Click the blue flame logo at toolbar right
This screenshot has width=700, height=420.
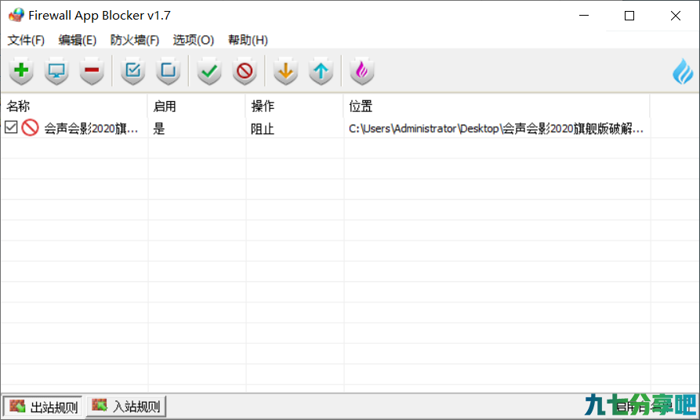pos(683,71)
